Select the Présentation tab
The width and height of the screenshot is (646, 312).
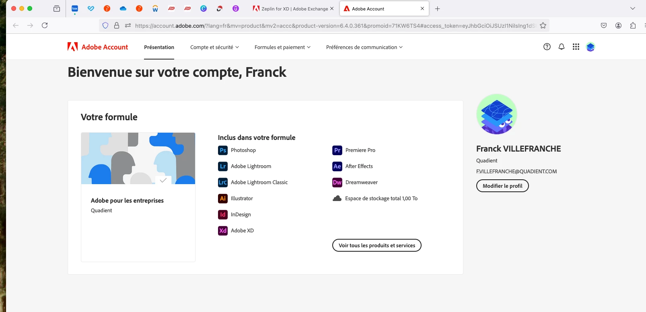click(x=159, y=47)
